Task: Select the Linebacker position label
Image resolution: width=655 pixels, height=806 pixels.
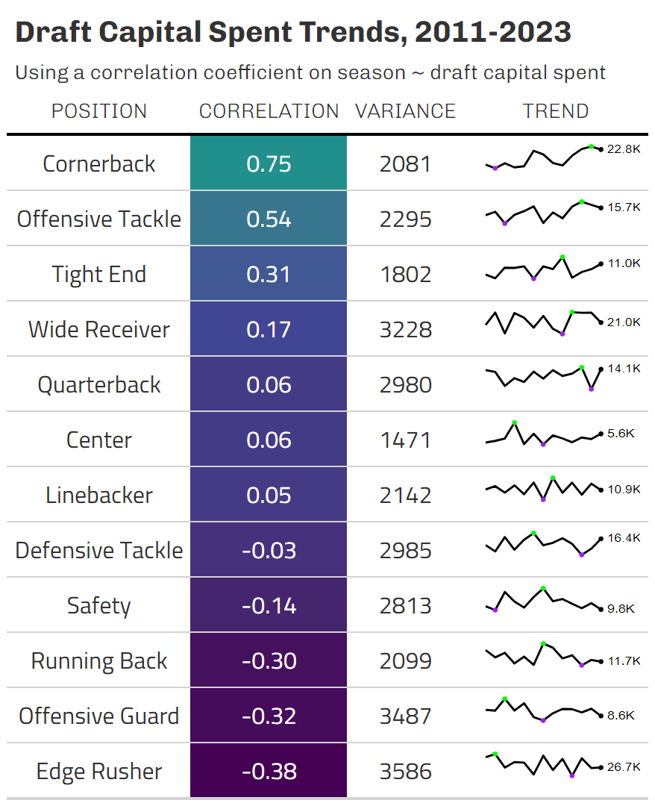Action: click(99, 495)
